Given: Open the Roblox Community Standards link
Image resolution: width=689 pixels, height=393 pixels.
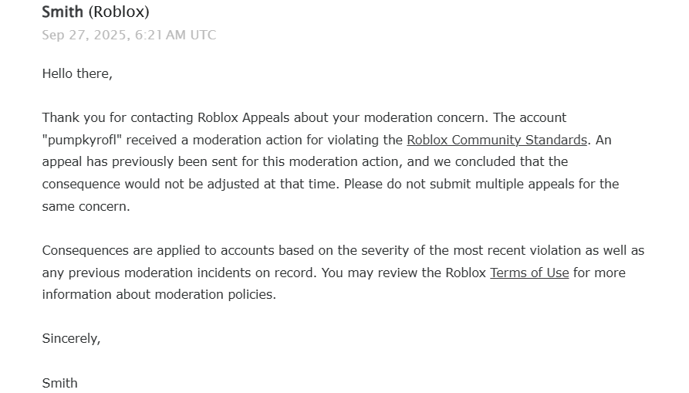Looking at the screenshot, I should (x=497, y=140).
